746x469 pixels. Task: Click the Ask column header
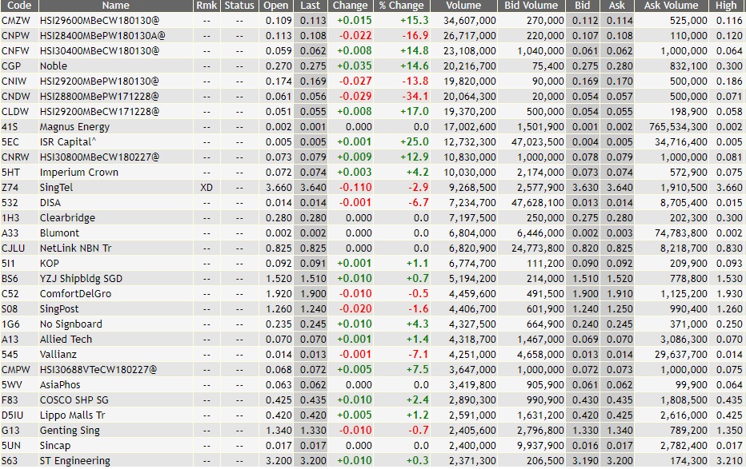pyautogui.click(x=616, y=6)
